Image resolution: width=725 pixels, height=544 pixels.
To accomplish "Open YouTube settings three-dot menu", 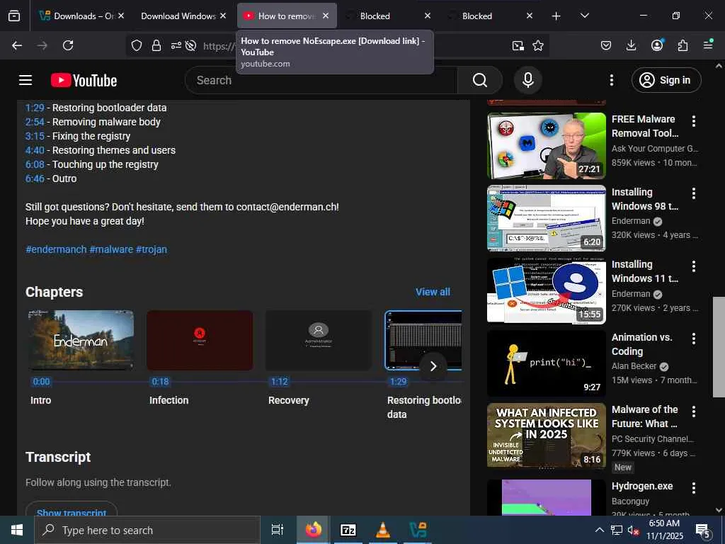I will (x=612, y=80).
